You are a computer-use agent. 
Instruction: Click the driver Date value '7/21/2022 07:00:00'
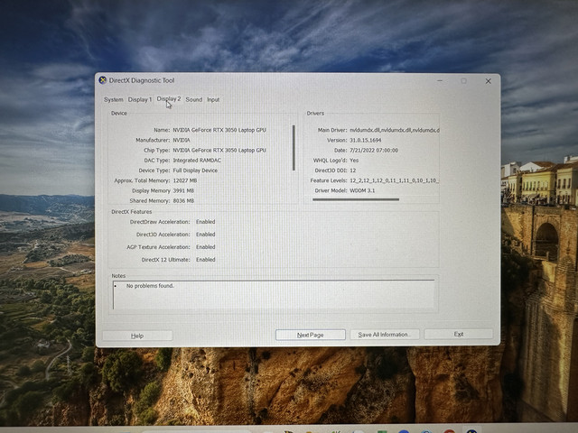pyautogui.click(x=374, y=151)
